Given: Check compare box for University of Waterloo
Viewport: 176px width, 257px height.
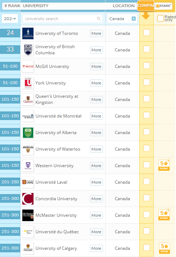Looking at the screenshot, I should coord(146,148).
